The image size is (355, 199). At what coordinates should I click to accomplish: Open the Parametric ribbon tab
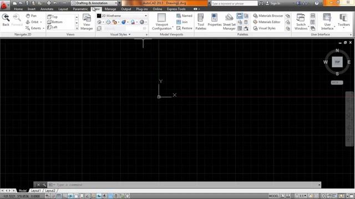pos(80,9)
